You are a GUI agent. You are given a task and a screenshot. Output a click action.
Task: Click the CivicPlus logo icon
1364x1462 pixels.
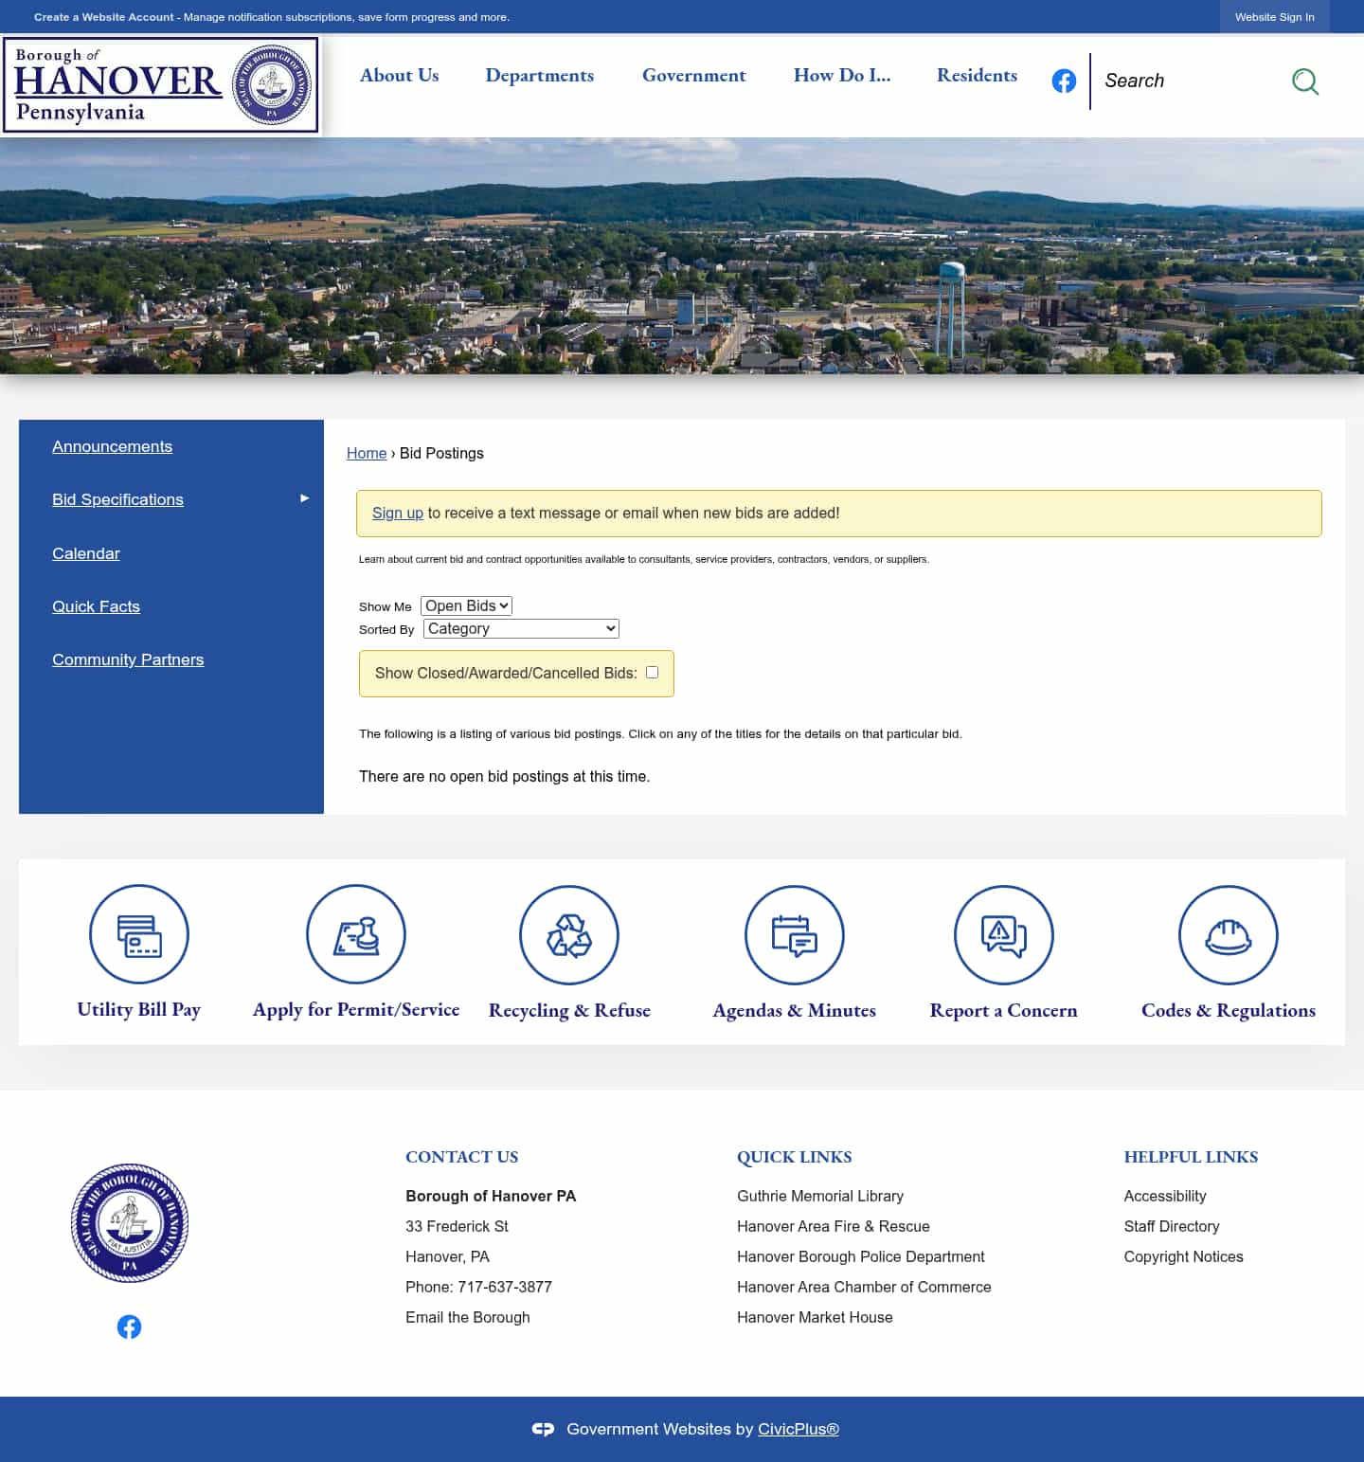point(544,1429)
